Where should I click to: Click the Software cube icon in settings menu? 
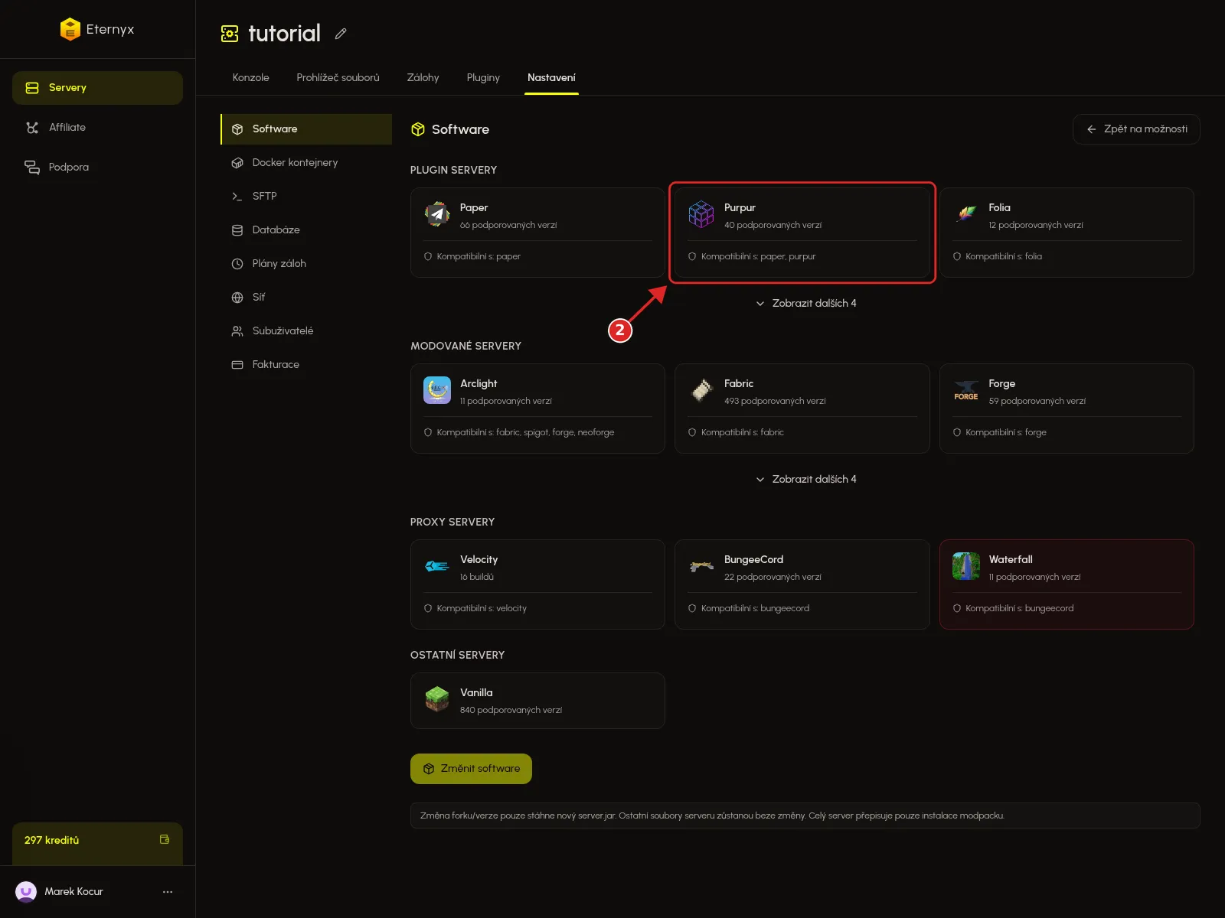click(237, 129)
